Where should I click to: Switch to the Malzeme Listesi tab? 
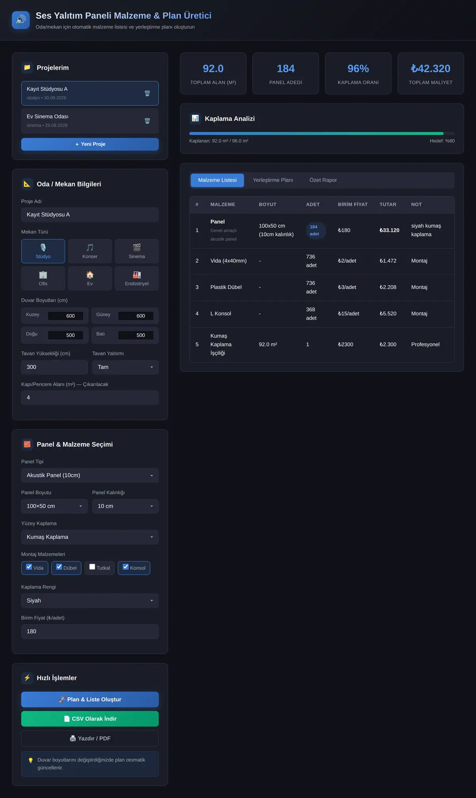[217, 180]
